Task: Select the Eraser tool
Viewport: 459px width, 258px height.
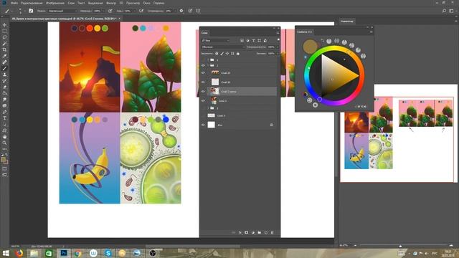Action: 4,87
